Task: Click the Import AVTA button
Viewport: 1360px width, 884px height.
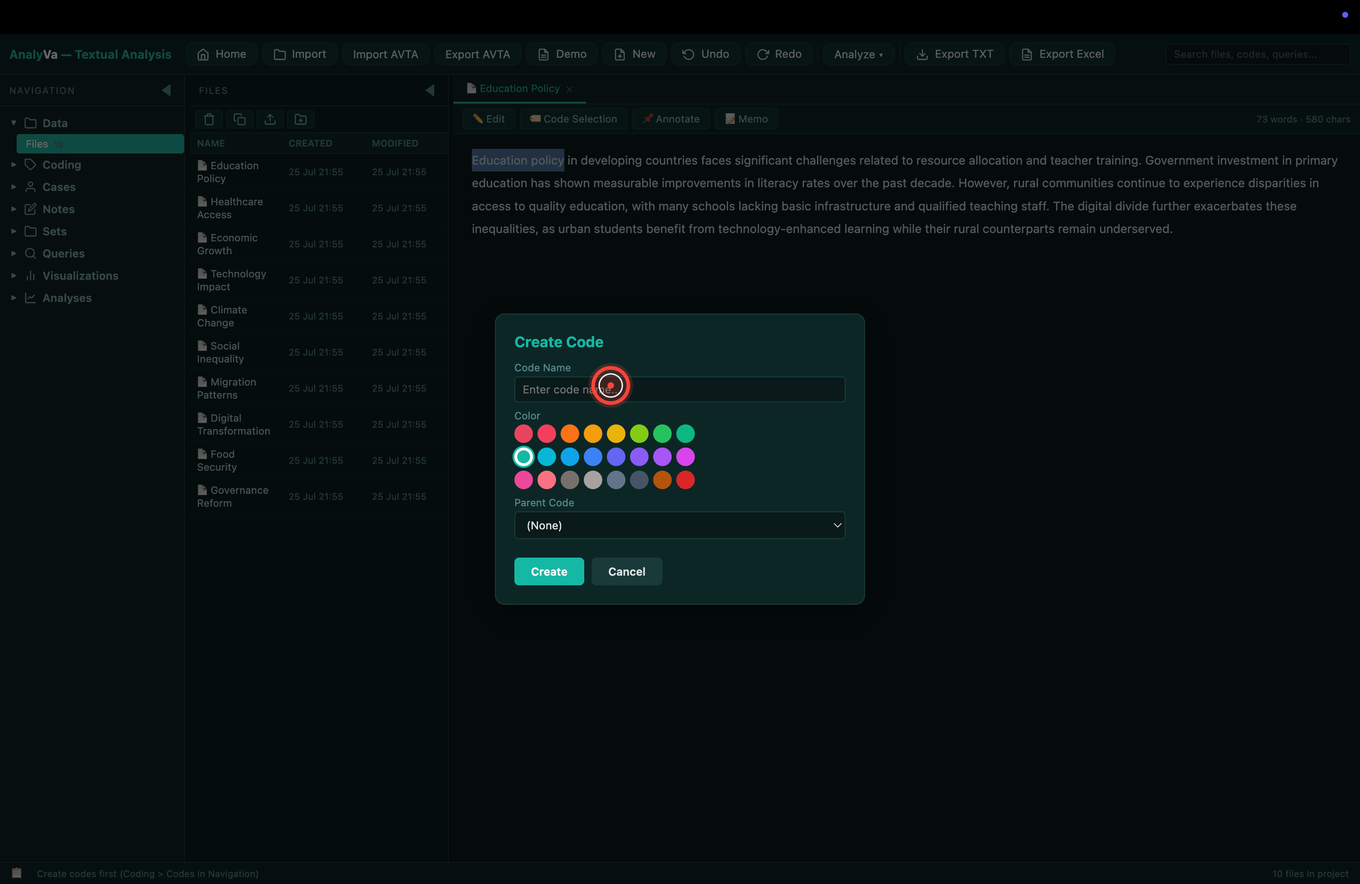Action: pos(386,54)
